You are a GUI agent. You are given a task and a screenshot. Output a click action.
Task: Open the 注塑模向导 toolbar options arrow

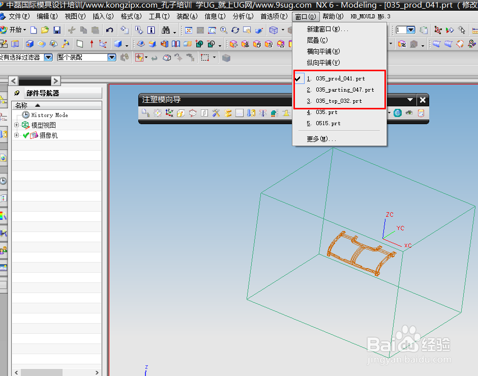tap(410, 100)
